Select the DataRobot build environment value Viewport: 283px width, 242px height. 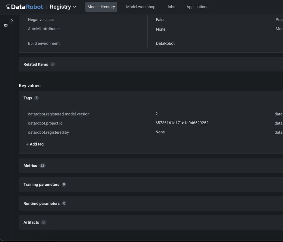pyautogui.click(x=165, y=43)
